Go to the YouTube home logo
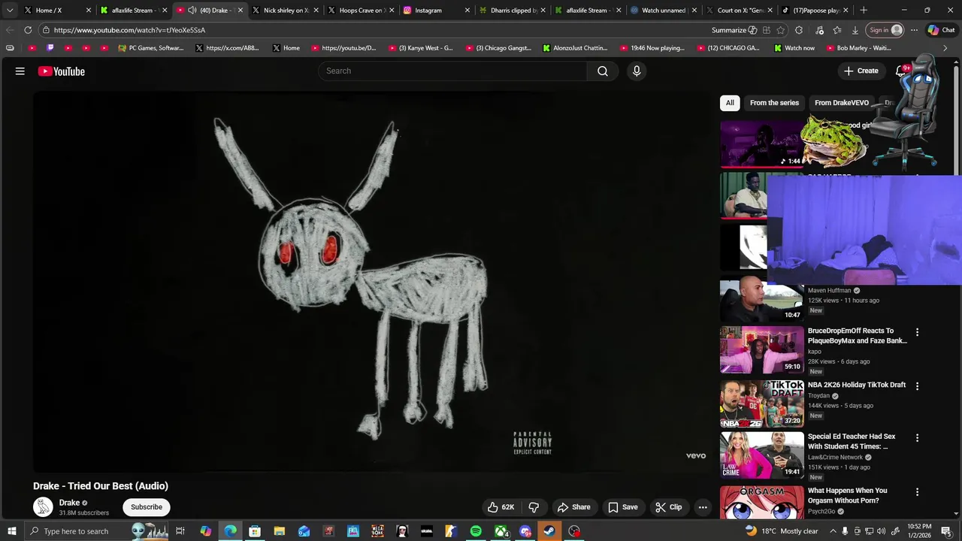Image resolution: width=962 pixels, height=541 pixels. pos(62,71)
